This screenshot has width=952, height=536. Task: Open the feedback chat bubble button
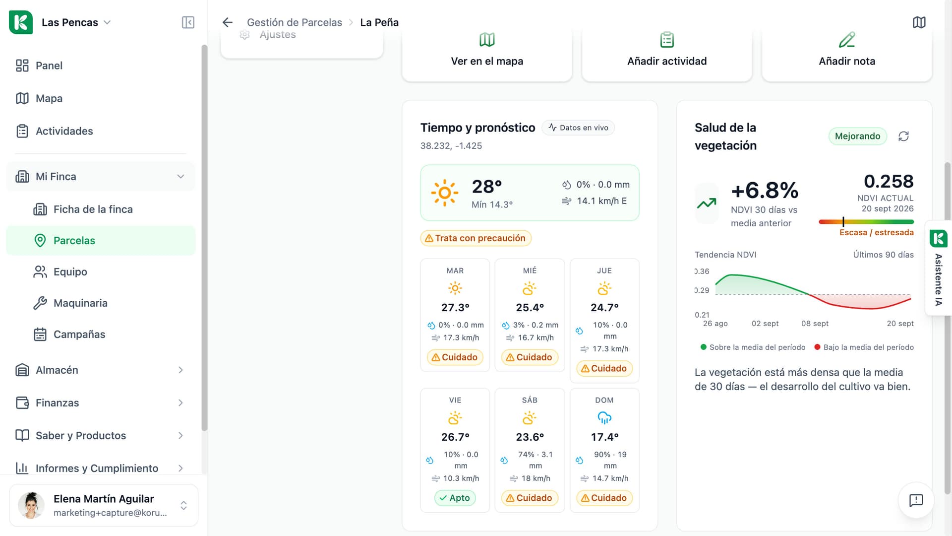pos(916,500)
